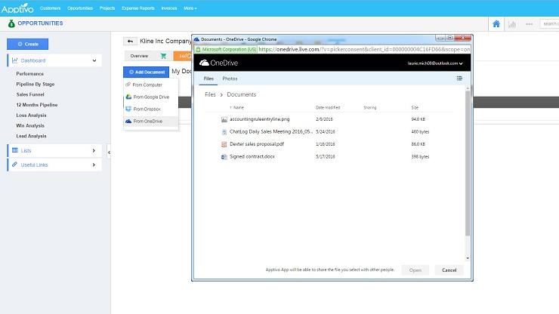Click the Apptivo search field

[549, 24]
